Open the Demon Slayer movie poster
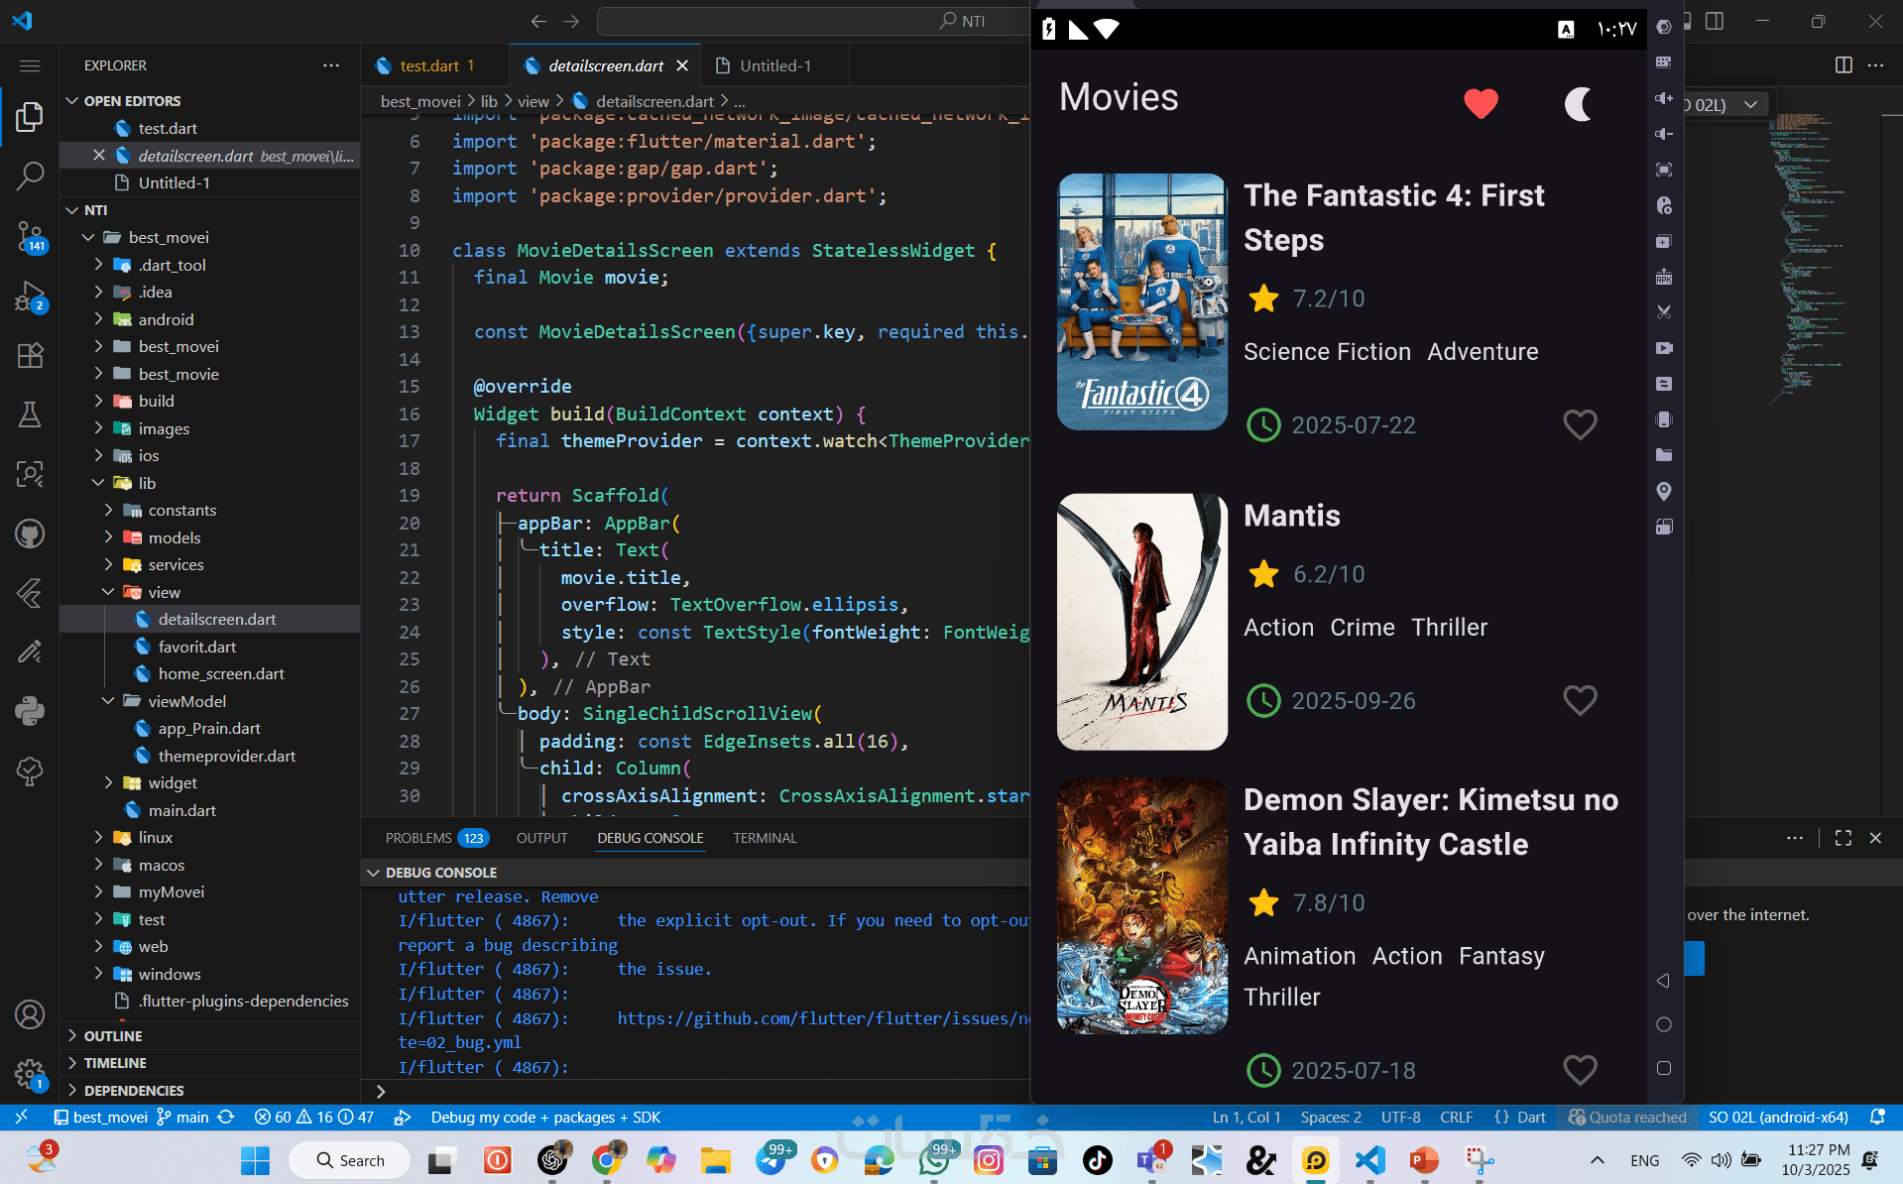This screenshot has width=1903, height=1184. tap(1141, 905)
